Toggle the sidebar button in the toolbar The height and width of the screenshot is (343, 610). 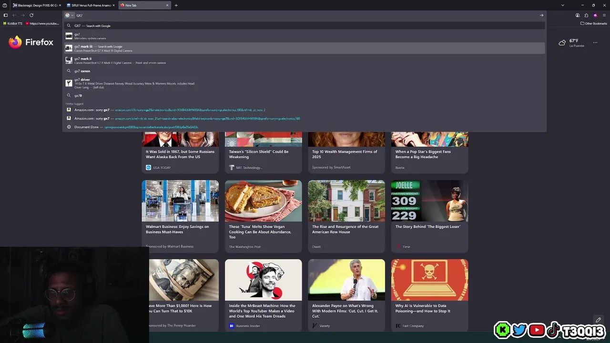coord(6,15)
